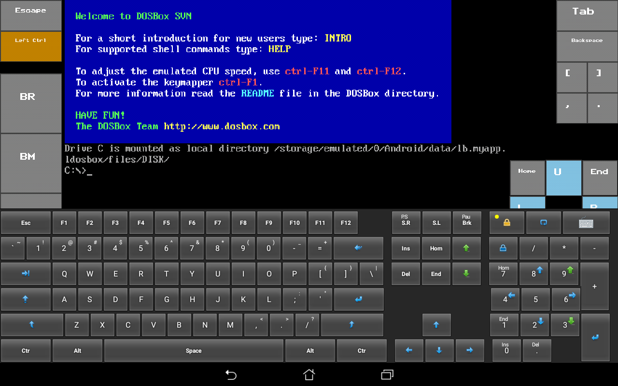Toggle the left Shift key beside Z

32,325
